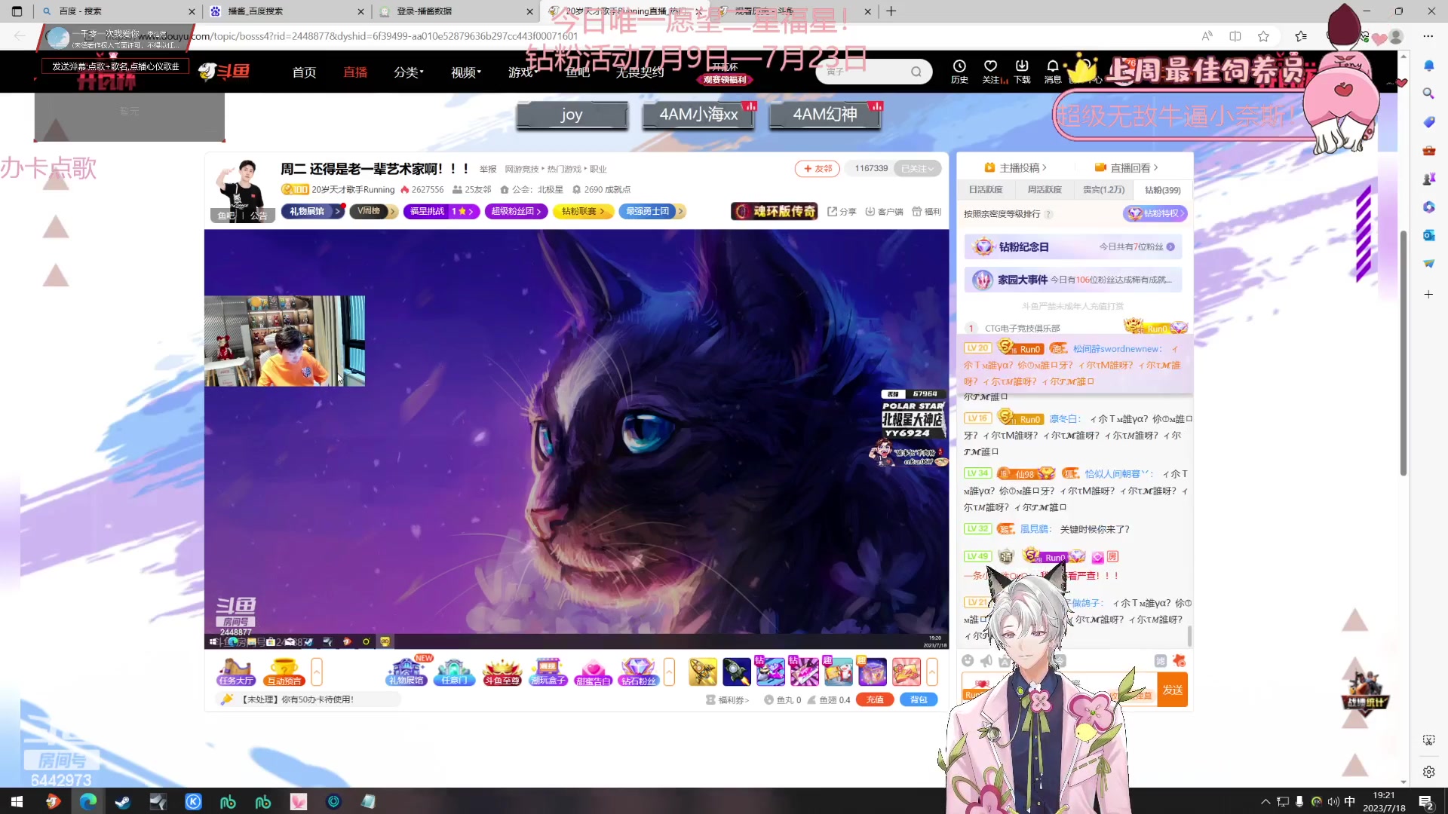The height and width of the screenshot is (814, 1448).
Task: Open the 礼物展馆 gift hall icon below video
Action: tap(406, 671)
